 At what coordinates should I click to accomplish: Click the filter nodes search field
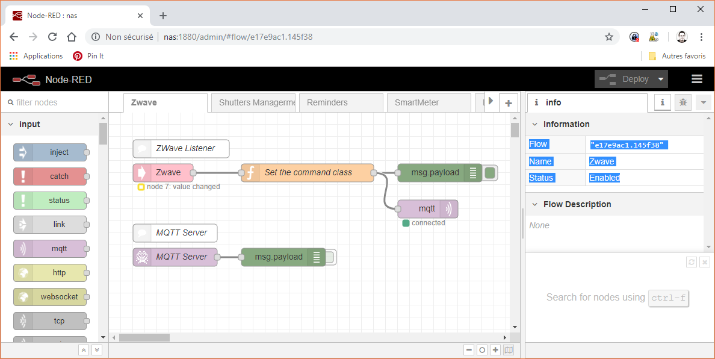pyautogui.click(x=55, y=102)
